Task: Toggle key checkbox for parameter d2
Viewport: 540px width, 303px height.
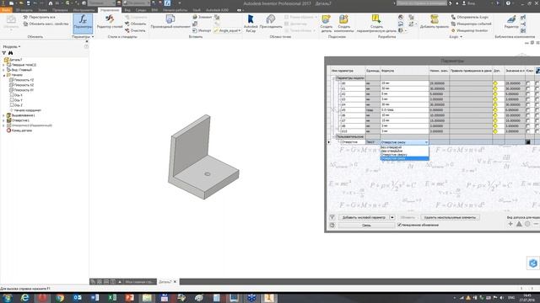Action: coord(527,93)
